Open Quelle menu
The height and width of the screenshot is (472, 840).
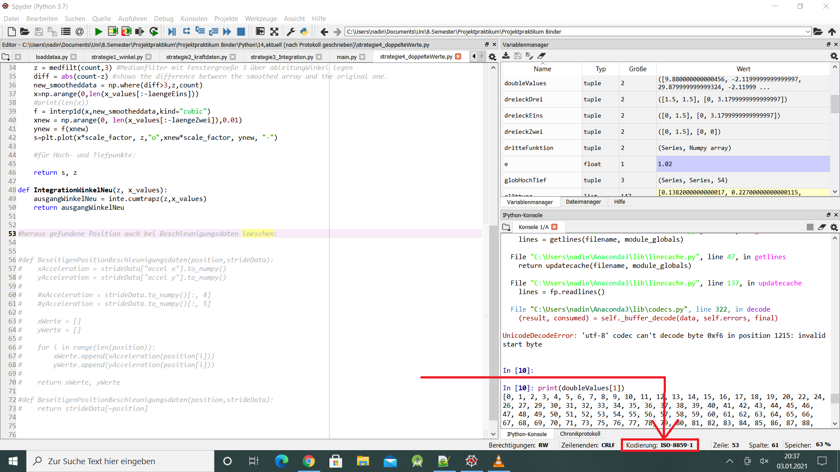[x=101, y=19]
